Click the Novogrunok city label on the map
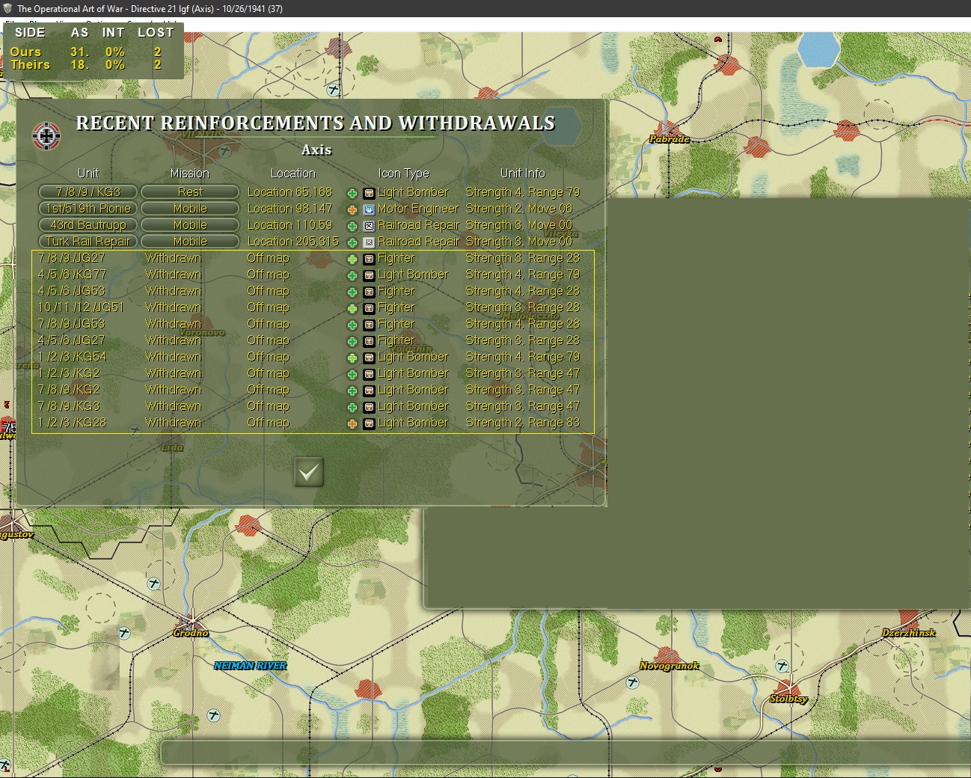Viewport: 971px width, 778px height. pyautogui.click(x=669, y=666)
